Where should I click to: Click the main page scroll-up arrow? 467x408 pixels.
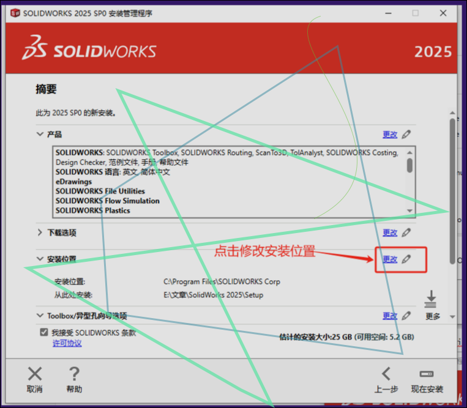[452, 113]
